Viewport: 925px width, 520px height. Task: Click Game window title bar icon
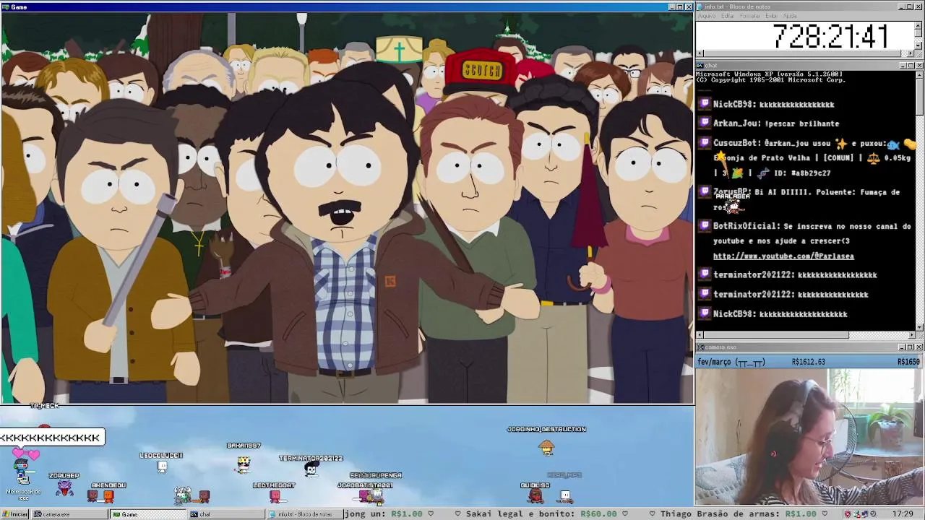point(6,6)
